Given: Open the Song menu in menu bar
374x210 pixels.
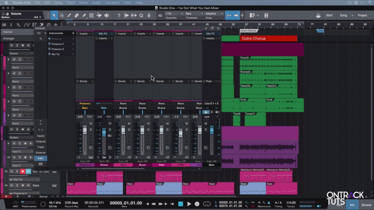Looking at the screenshot, I should pyautogui.click(x=58, y=3).
